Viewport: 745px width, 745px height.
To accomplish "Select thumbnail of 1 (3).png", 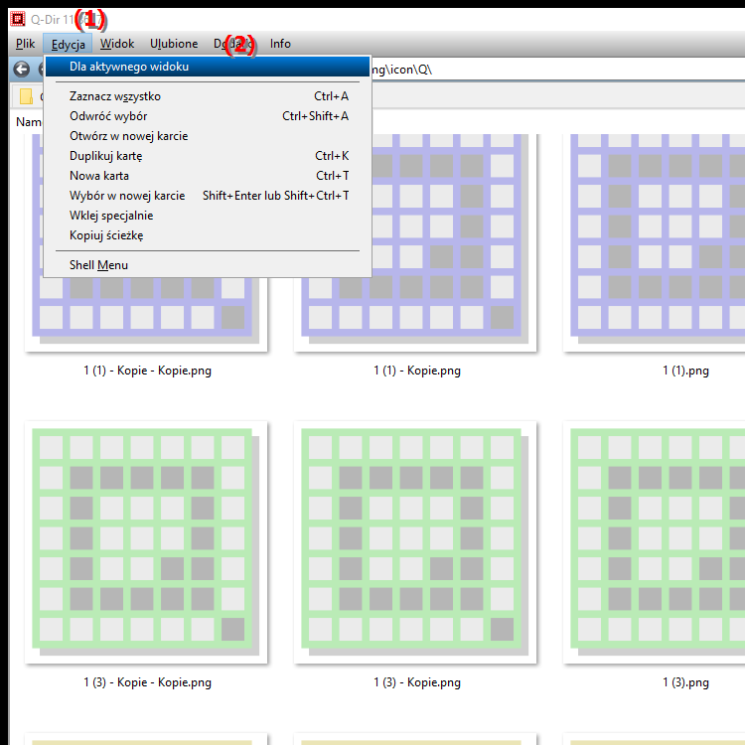I will click(654, 542).
